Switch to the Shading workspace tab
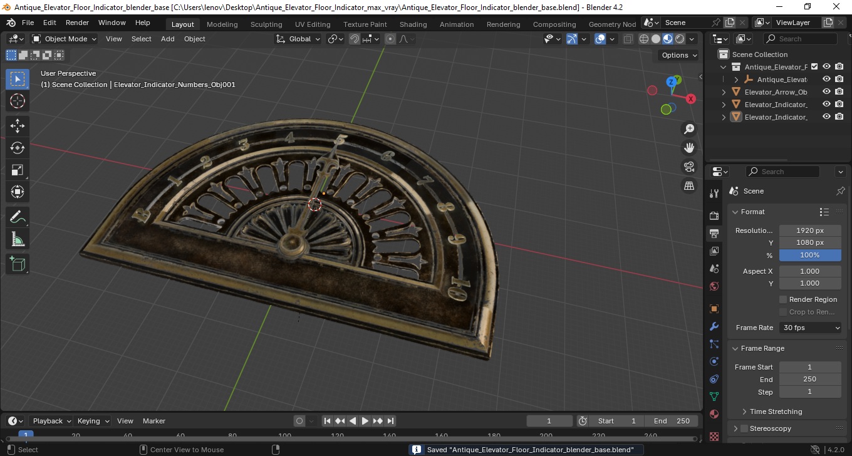 tap(413, 24)
